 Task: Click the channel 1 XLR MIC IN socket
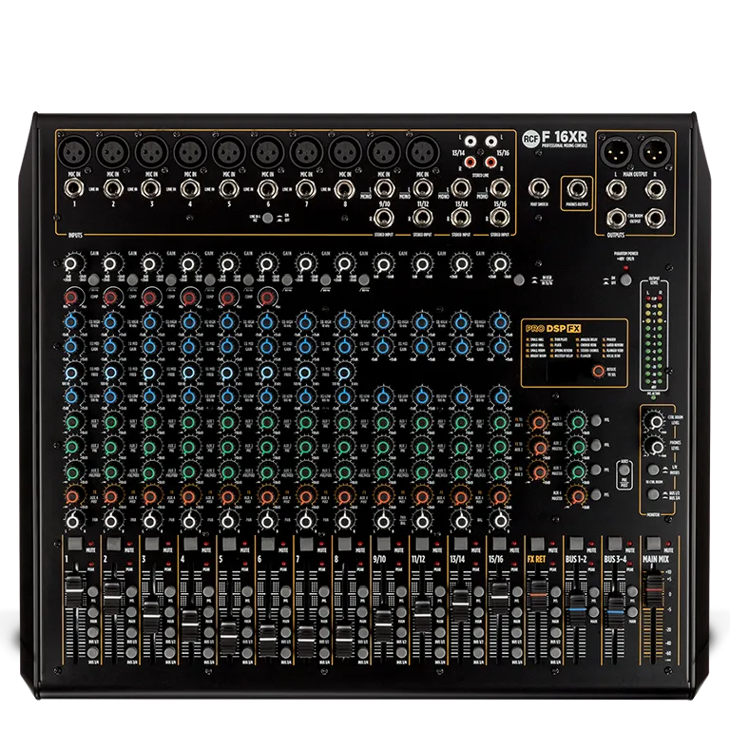pos(74,152)
